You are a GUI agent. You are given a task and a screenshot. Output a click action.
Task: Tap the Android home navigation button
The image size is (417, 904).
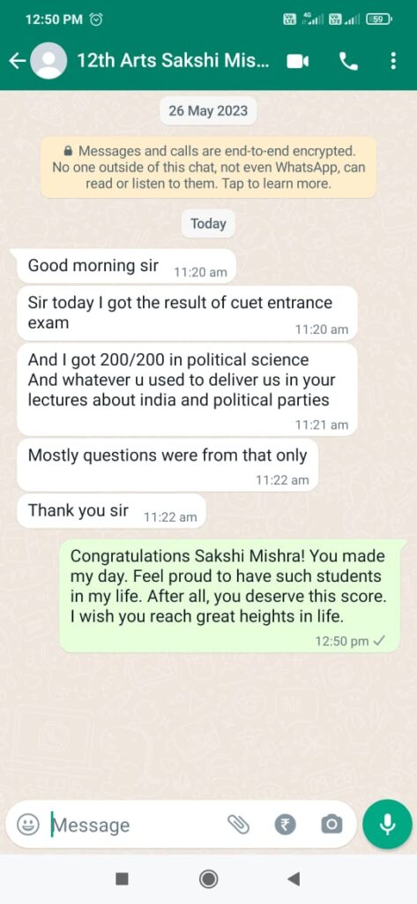coord(208,878)
